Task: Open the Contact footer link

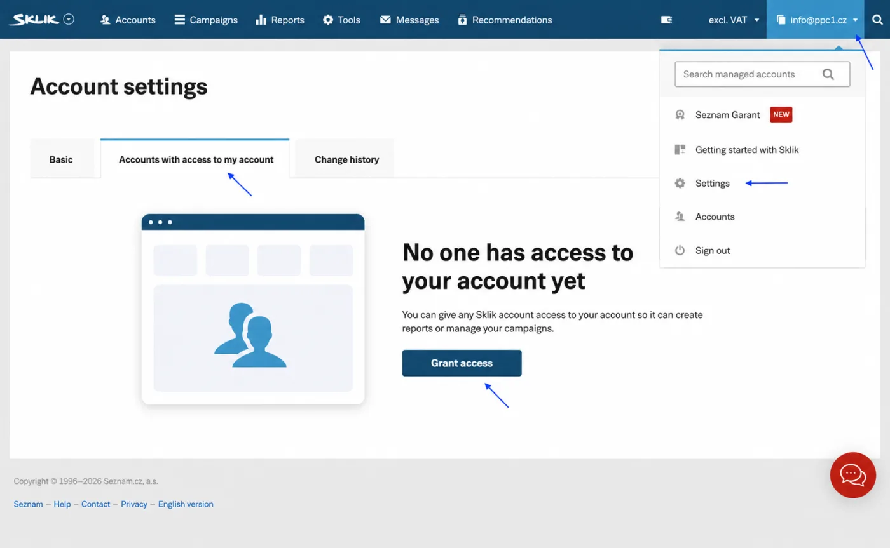Action: 95,504
